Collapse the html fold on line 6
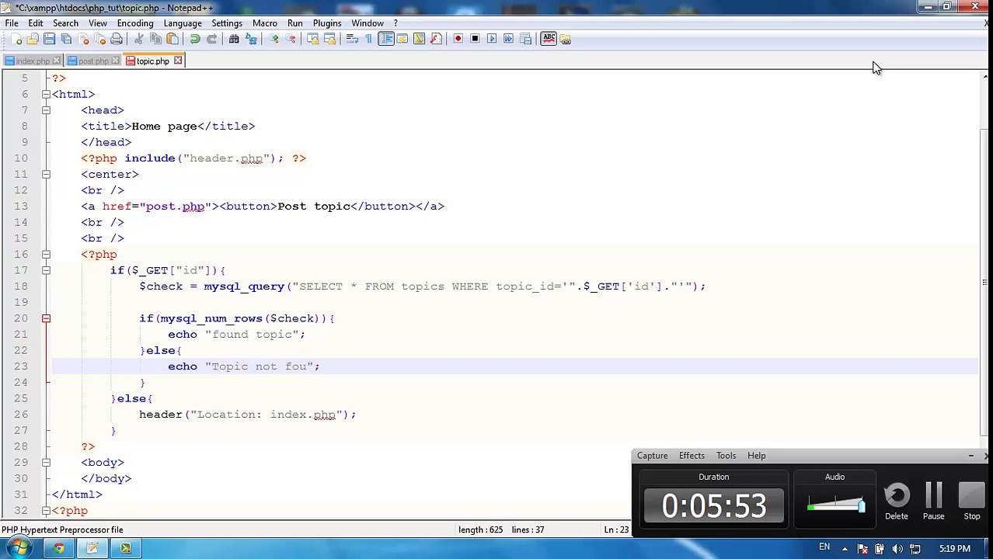The height and width of the screenshot is (559, 993). (46, 94)
